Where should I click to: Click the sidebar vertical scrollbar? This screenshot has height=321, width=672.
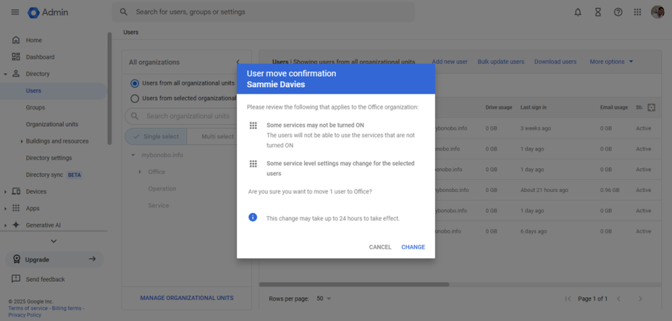pyautogui.click(x=110, y=88)
